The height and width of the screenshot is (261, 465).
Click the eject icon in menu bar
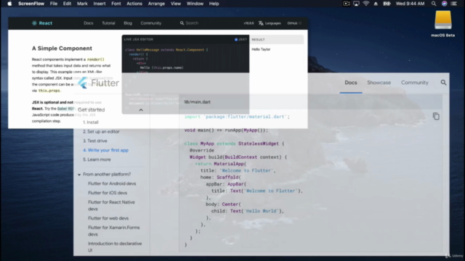[376, 4]
